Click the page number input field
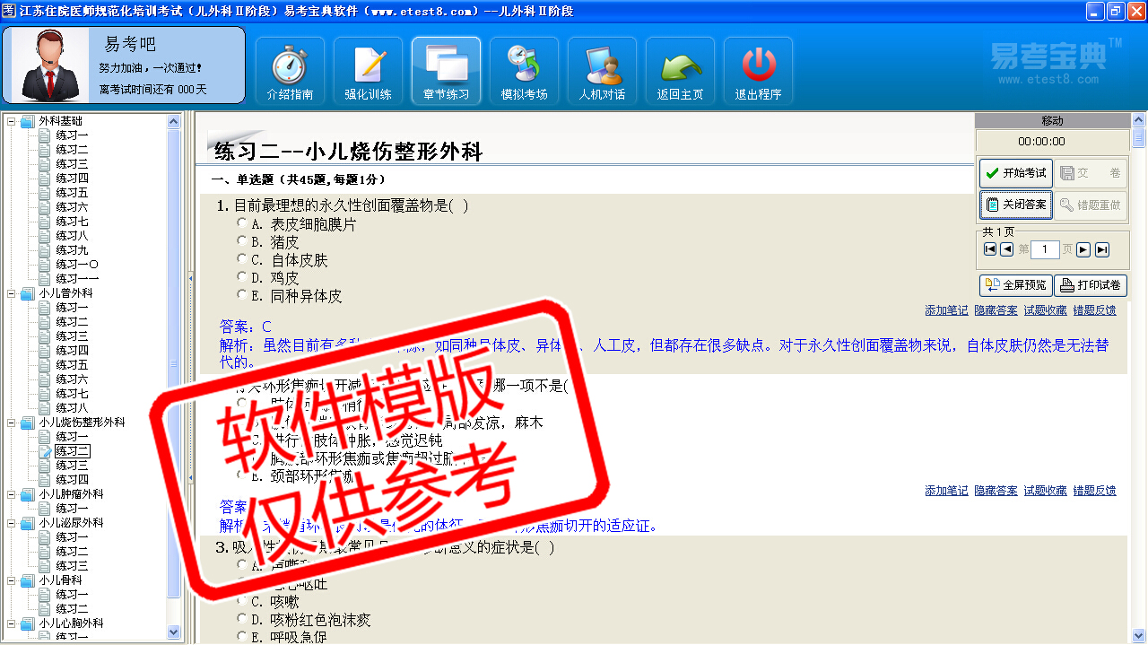1148x645 pixels. pyautogui.click(x=1045, y=249)
